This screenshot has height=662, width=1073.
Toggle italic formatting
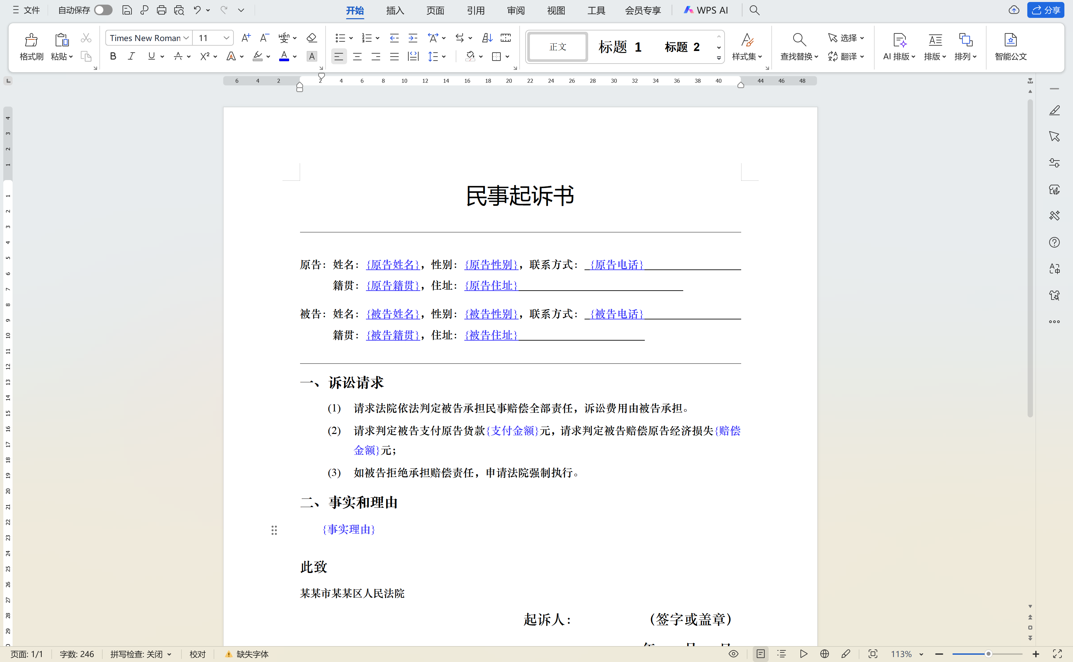coord(131,56)
